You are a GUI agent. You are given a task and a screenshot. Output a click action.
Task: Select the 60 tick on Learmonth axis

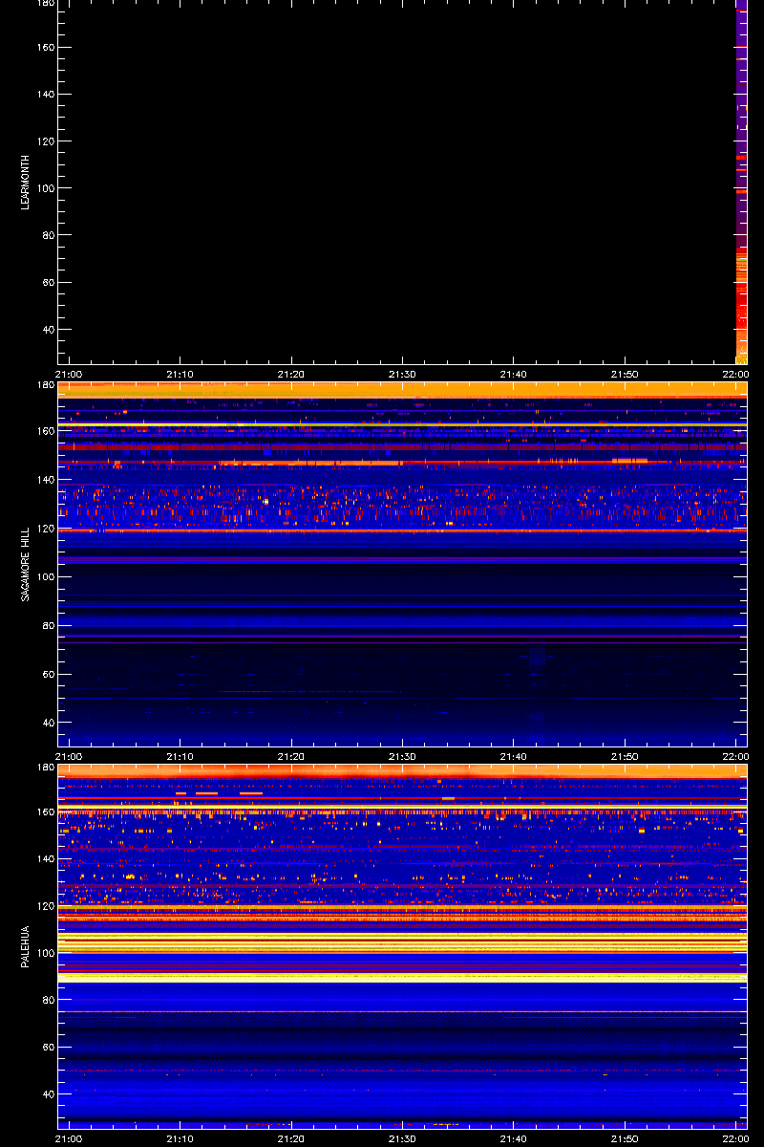click(x=48, y=283)
